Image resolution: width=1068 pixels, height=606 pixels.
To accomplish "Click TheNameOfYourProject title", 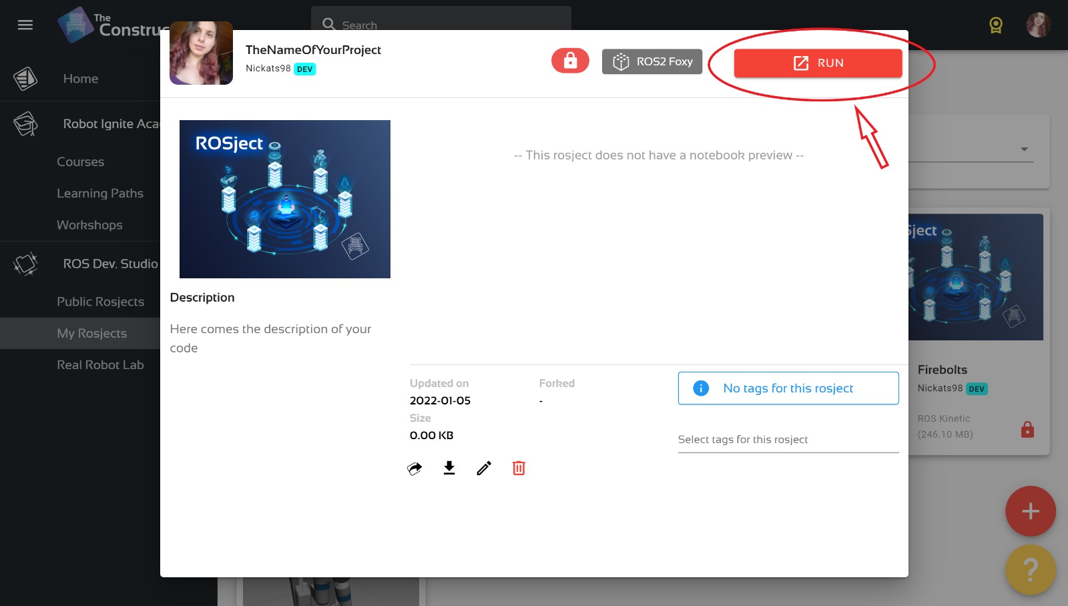I will point(313,50).
